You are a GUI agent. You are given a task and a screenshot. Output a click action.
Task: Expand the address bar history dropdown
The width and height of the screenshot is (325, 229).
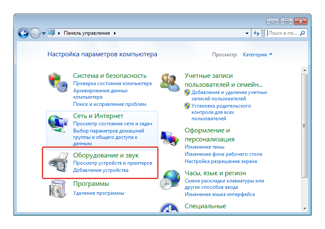pyautogui.click(x=247, y=33)
